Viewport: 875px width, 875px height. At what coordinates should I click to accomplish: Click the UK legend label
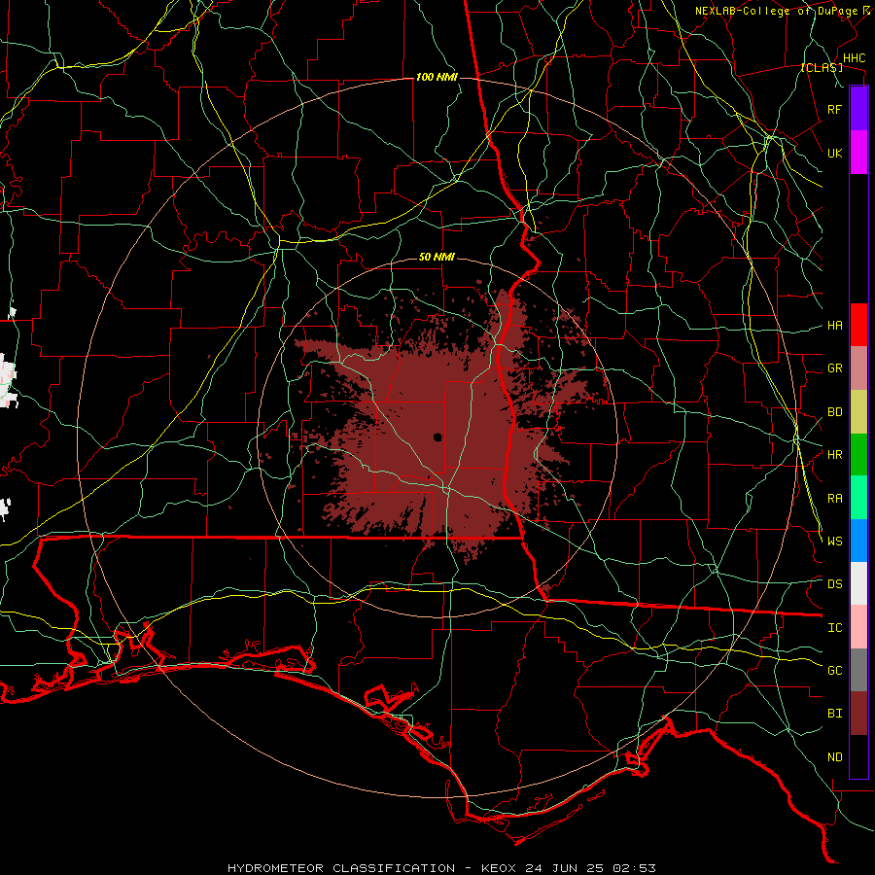pyautogui.click(x=834, y=153)
